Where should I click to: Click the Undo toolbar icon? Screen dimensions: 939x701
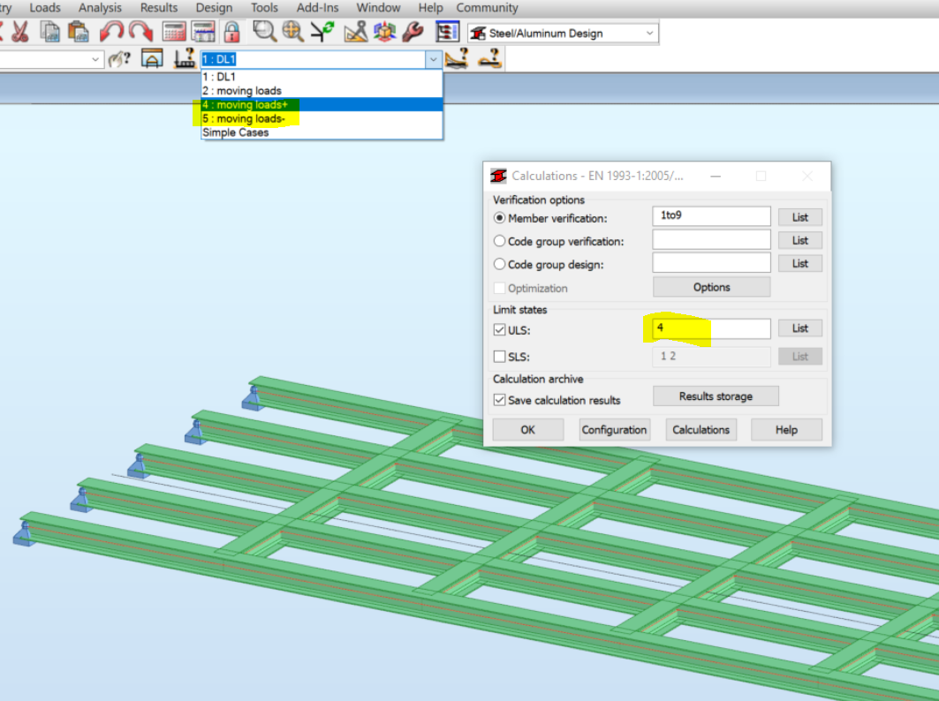pyautogui.click(x=113, y=31)
